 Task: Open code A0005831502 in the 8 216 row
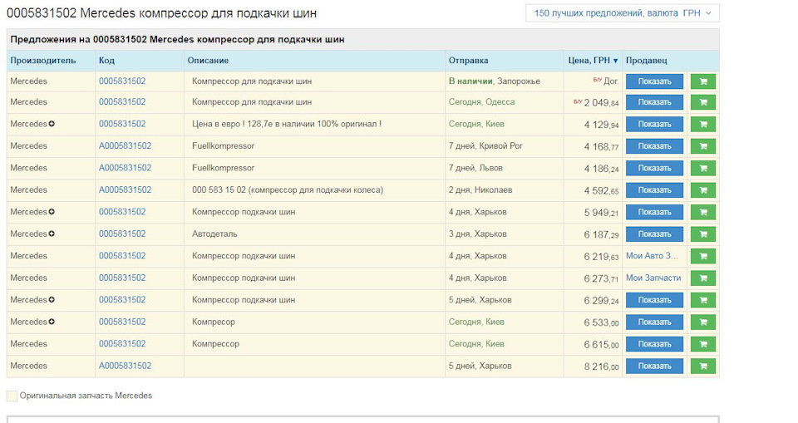126,366
